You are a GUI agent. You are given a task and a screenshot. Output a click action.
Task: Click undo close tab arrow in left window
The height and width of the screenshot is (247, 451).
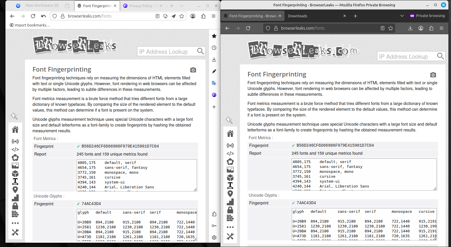point(43,16)
